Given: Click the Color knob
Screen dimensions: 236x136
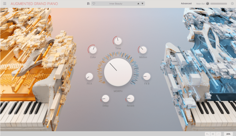Looking at the screenshot, I should pos(93,50).
